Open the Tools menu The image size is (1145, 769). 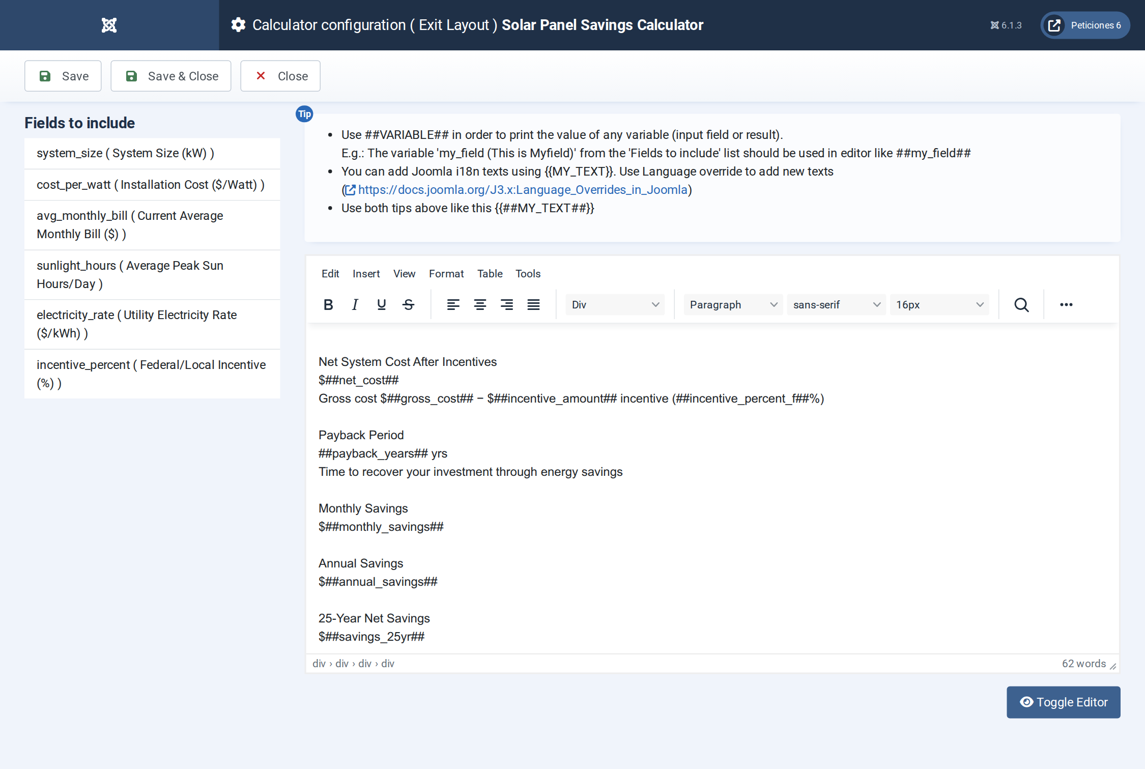[528, 273]
